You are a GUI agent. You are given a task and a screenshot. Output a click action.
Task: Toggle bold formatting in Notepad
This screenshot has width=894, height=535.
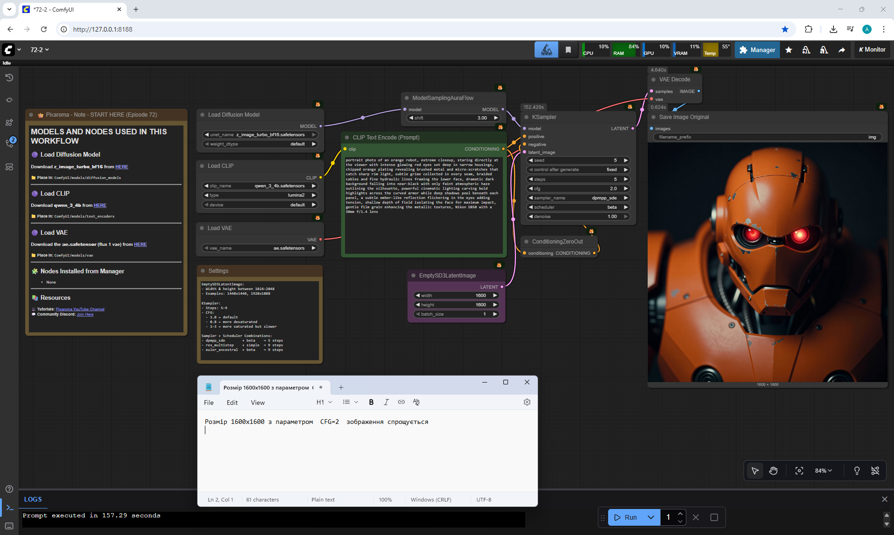(x=371, y=402)
